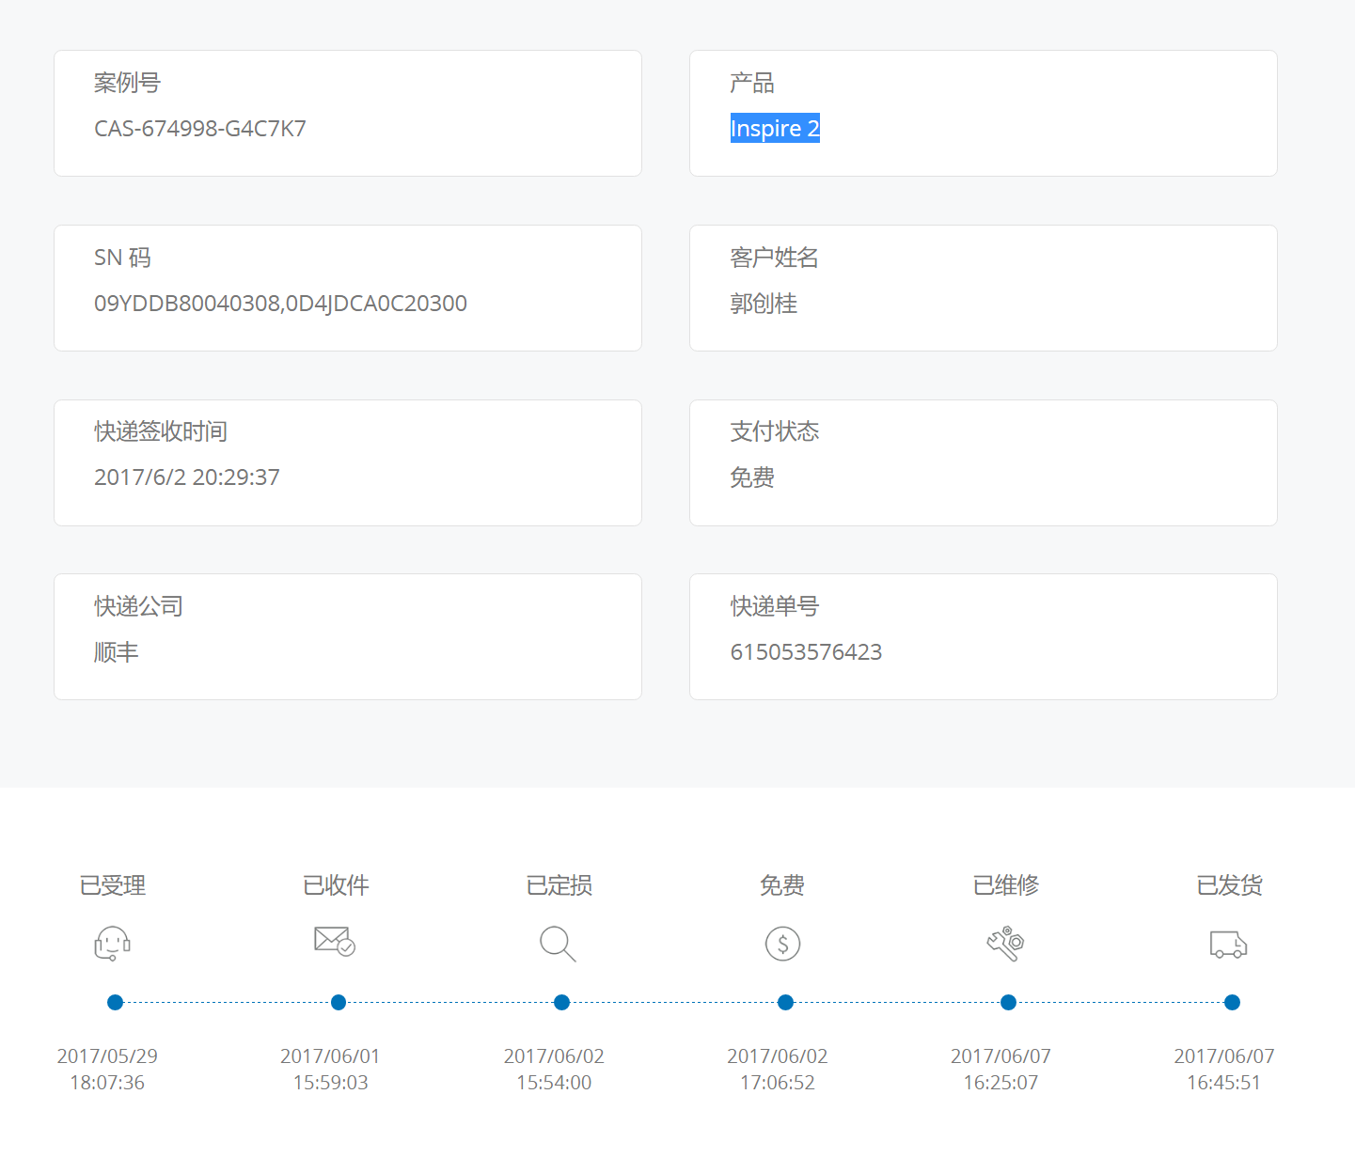This screenshot has width=1355, height=1157.
Task: Click the 已受理 step title
Action: click(x=113, y=885)
